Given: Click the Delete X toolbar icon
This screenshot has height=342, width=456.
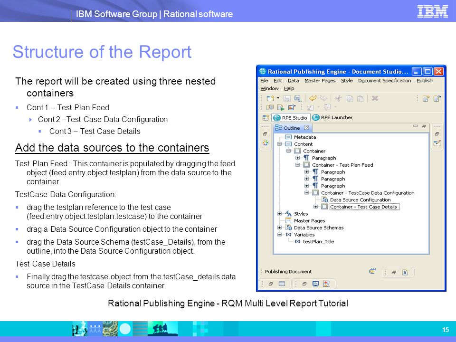Looking at the screenshot, I should (375, 98).
